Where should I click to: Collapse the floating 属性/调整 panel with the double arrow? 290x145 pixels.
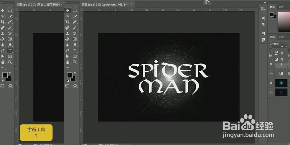point(282,47)
